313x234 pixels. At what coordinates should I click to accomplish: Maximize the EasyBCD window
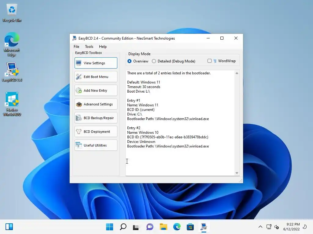(222, 38)
